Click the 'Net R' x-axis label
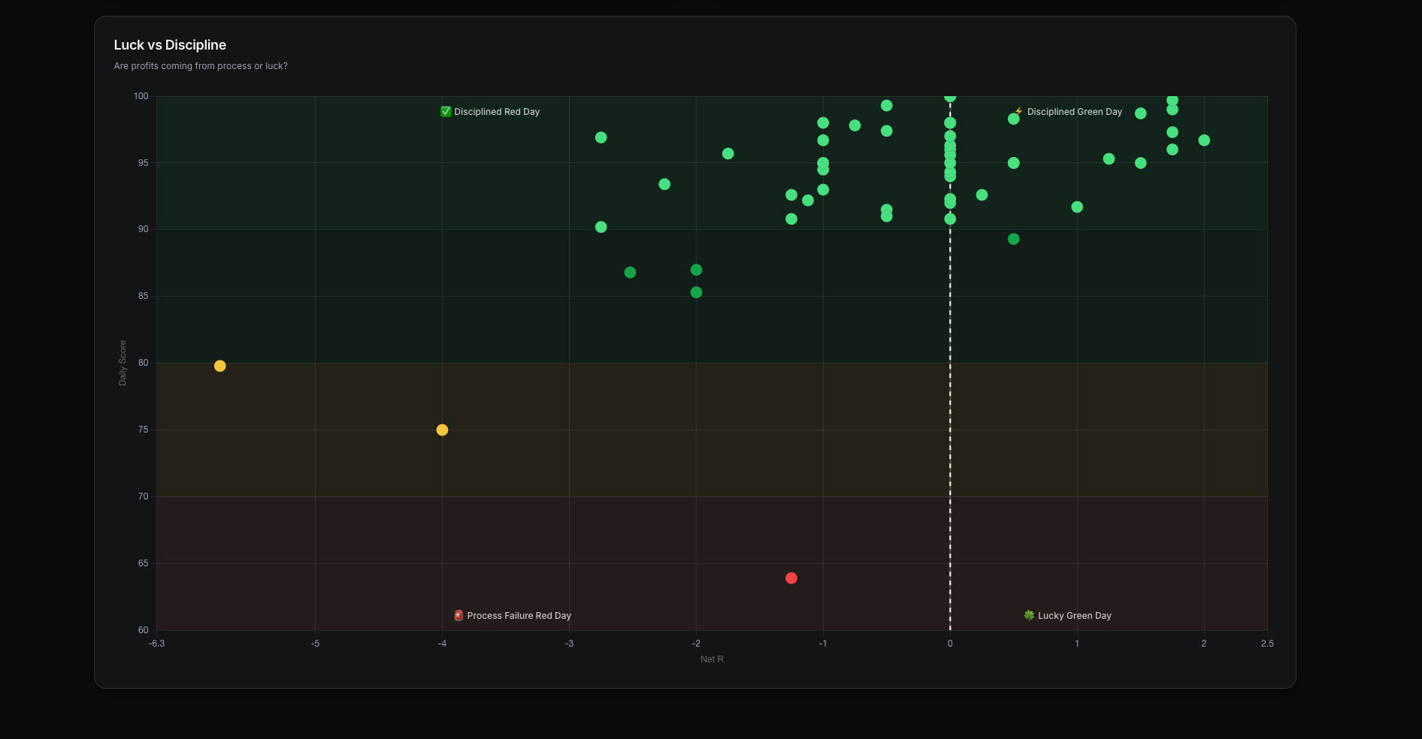Viewport: 1422px width, 739px height. pos(712,659)
